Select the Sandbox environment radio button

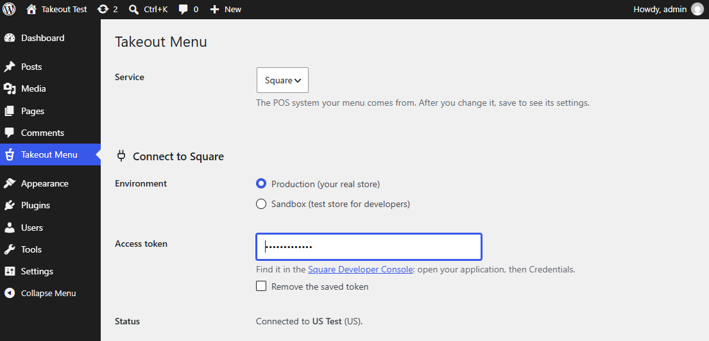261,204
